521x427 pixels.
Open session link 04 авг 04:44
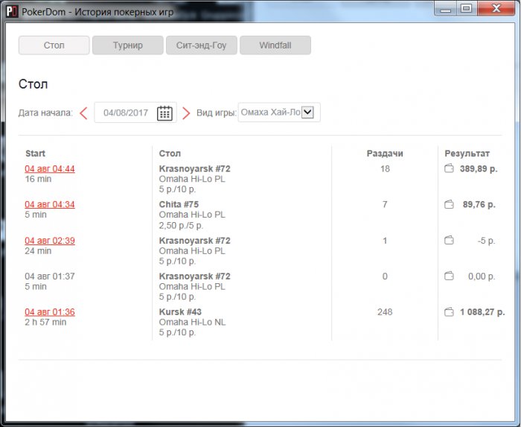[x=50, y=168]
